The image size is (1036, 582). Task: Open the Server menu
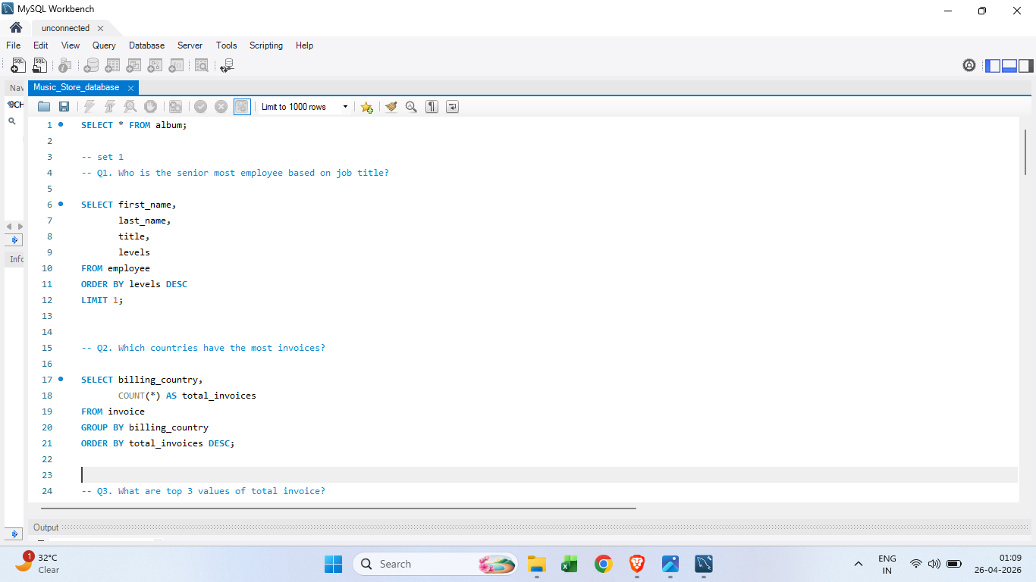coord(190,45)
